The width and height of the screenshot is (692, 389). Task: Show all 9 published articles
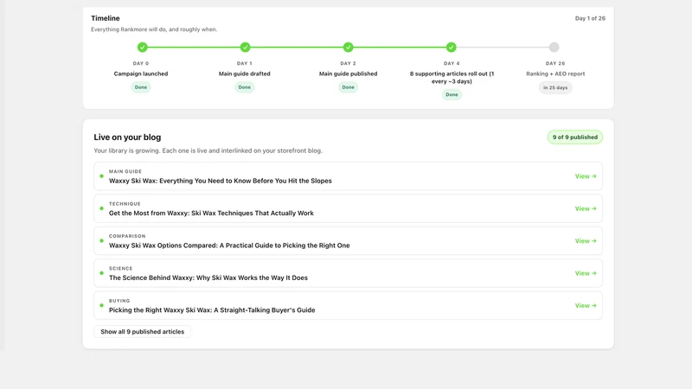point(142,332)
